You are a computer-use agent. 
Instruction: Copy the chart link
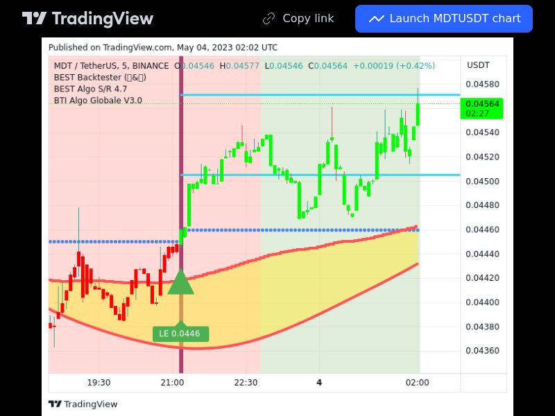pyautogui.click(x=298, y=19)
